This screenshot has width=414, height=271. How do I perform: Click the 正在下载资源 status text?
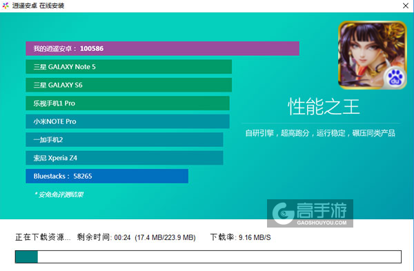(x=43, y=237)
